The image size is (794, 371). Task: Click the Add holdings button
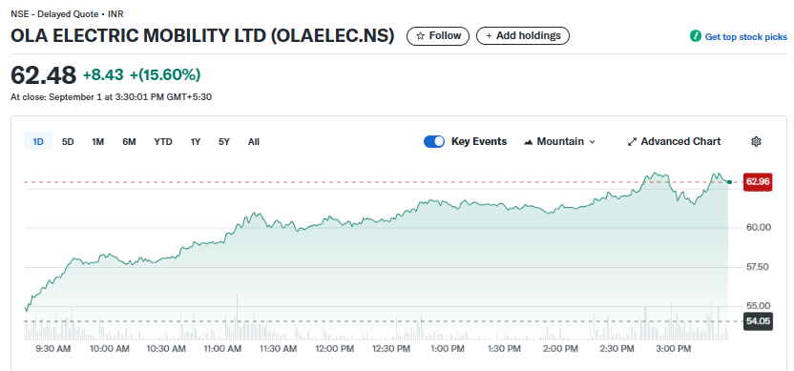(x=523, y=36)
